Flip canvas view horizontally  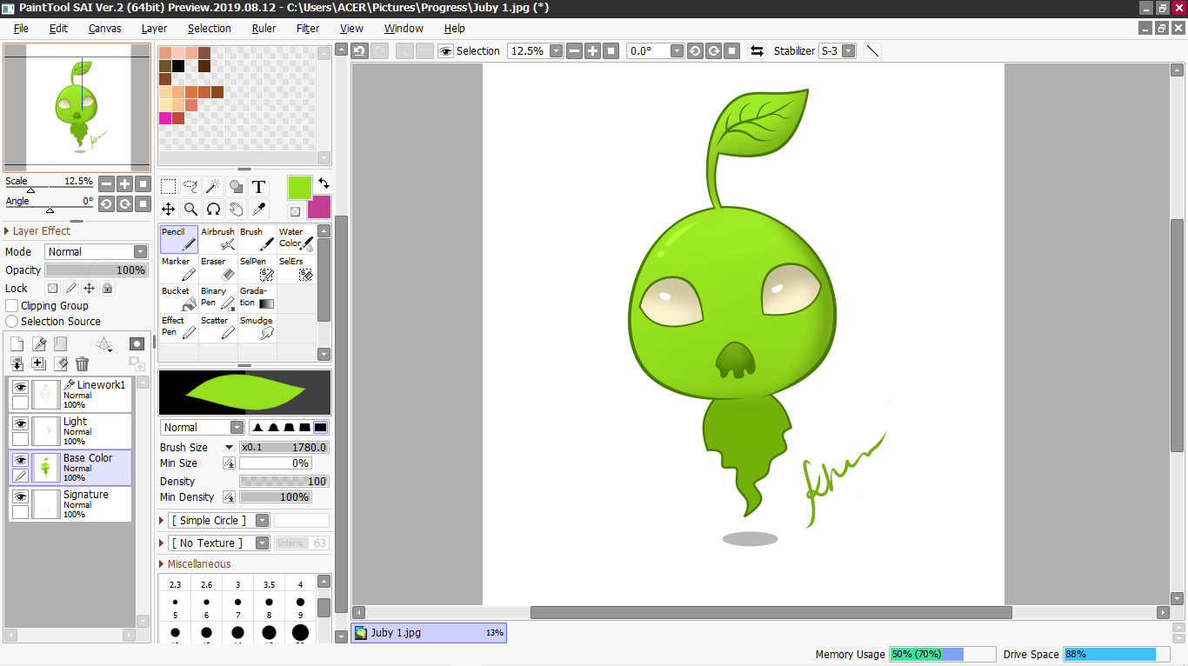point(757,50)
